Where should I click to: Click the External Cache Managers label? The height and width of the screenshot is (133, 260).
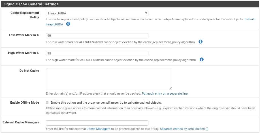[x=21, y=123]
